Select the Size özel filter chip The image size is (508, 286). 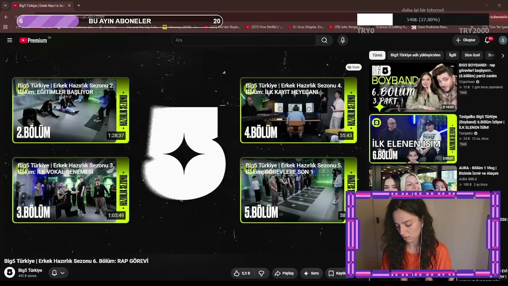pos(472,55)
